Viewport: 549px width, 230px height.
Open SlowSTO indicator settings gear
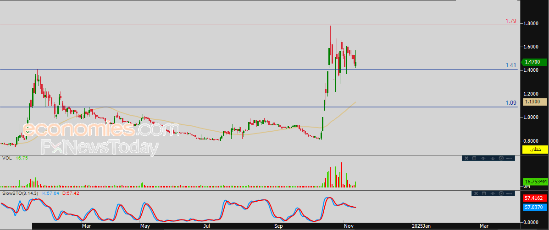click(x=501, y=193)
